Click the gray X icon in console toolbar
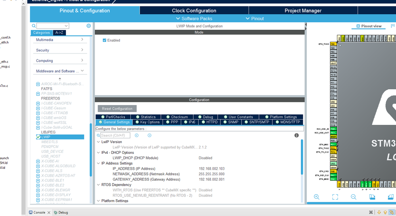Viewport: 396px width, 216px height. [371, 212]
